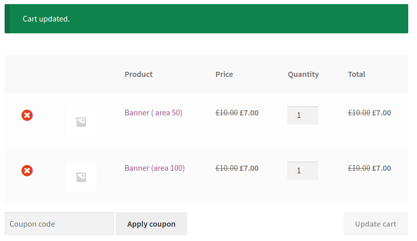Open the Banner (area 100) product link
417x241 pixels.
click(x=155, y=168)
